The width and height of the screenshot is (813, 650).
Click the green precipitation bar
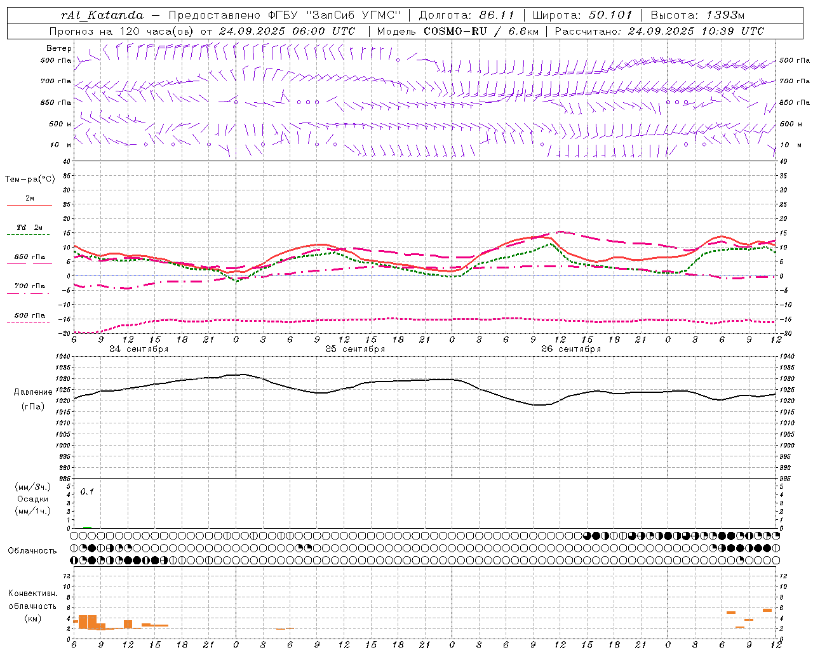[x=87, y=527]
